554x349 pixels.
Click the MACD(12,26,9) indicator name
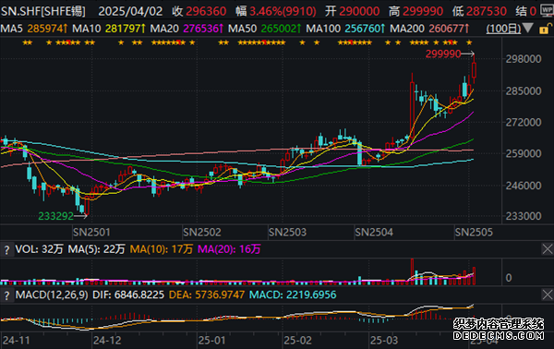click(52, 295)
